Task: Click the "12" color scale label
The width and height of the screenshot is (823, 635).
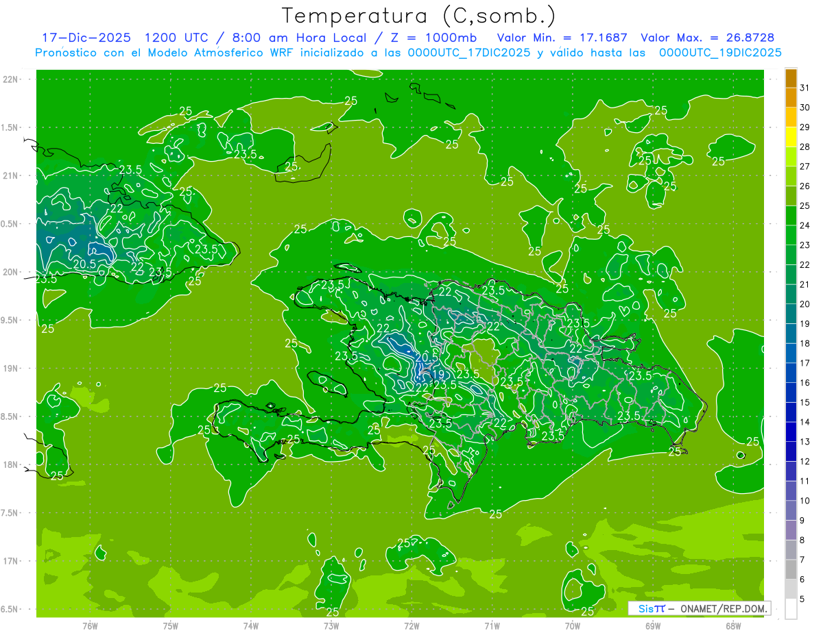Action: (x=804, y=461)
